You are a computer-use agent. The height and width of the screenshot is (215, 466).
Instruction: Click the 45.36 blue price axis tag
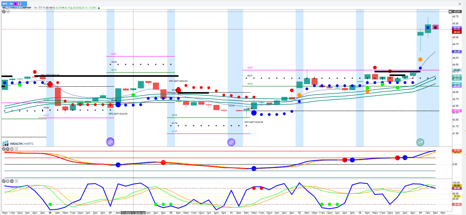(x=457, y=27)
